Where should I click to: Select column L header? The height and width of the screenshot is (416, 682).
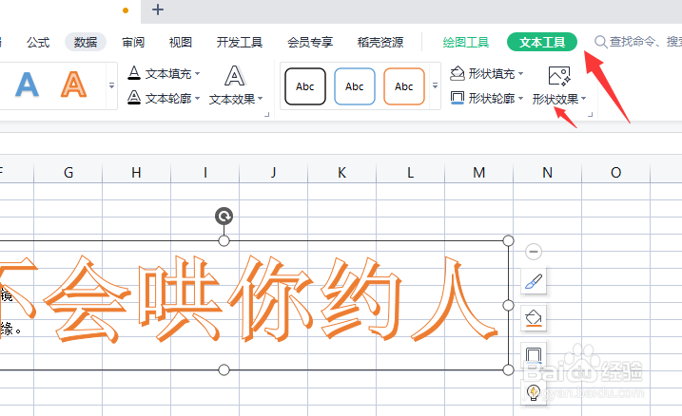(411, 173)
